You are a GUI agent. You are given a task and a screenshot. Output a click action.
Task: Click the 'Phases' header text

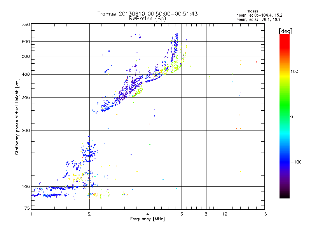252,11
